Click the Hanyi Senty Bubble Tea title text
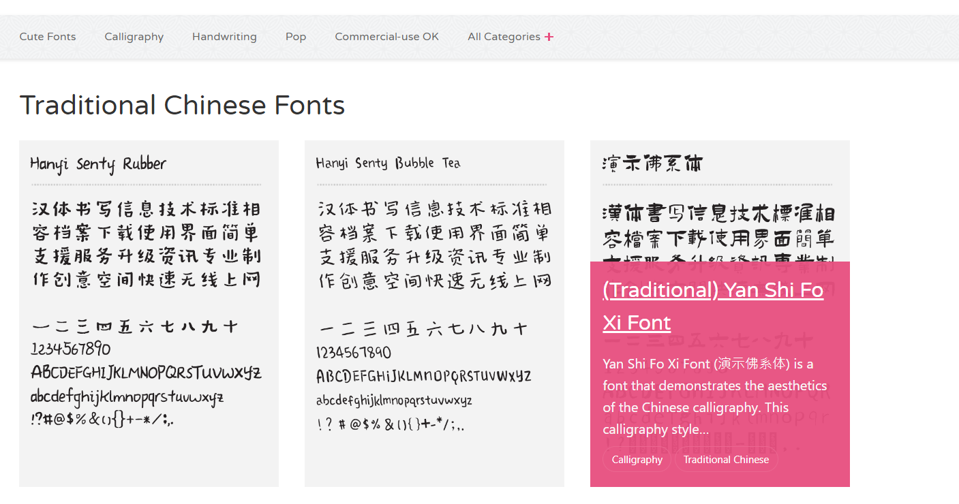The image size is (959, 504). (x=388, y=163)
